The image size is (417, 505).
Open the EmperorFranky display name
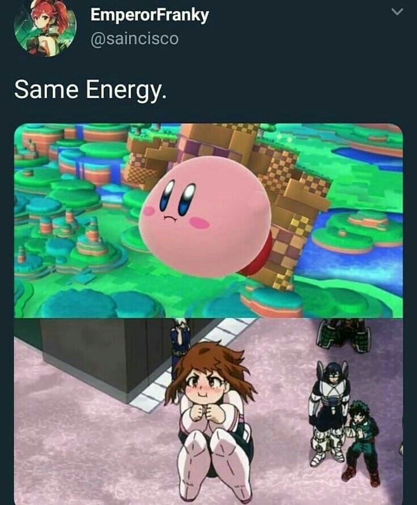(x=150, y=15)
